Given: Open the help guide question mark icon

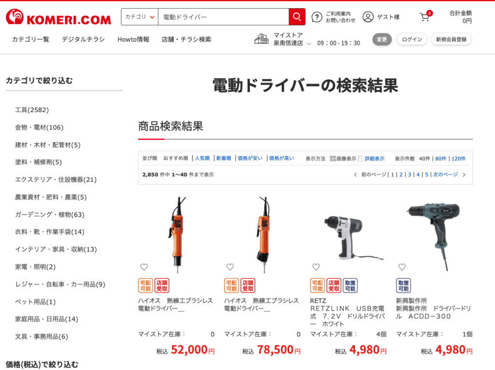Looking at the screenshot, I should click(317, 17).
